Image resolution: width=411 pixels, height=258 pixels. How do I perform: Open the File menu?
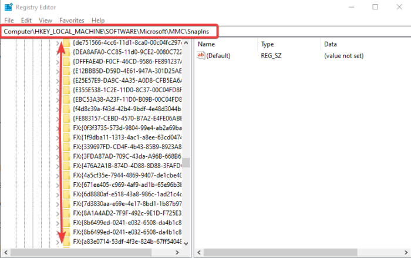click(x=9, y=20)
